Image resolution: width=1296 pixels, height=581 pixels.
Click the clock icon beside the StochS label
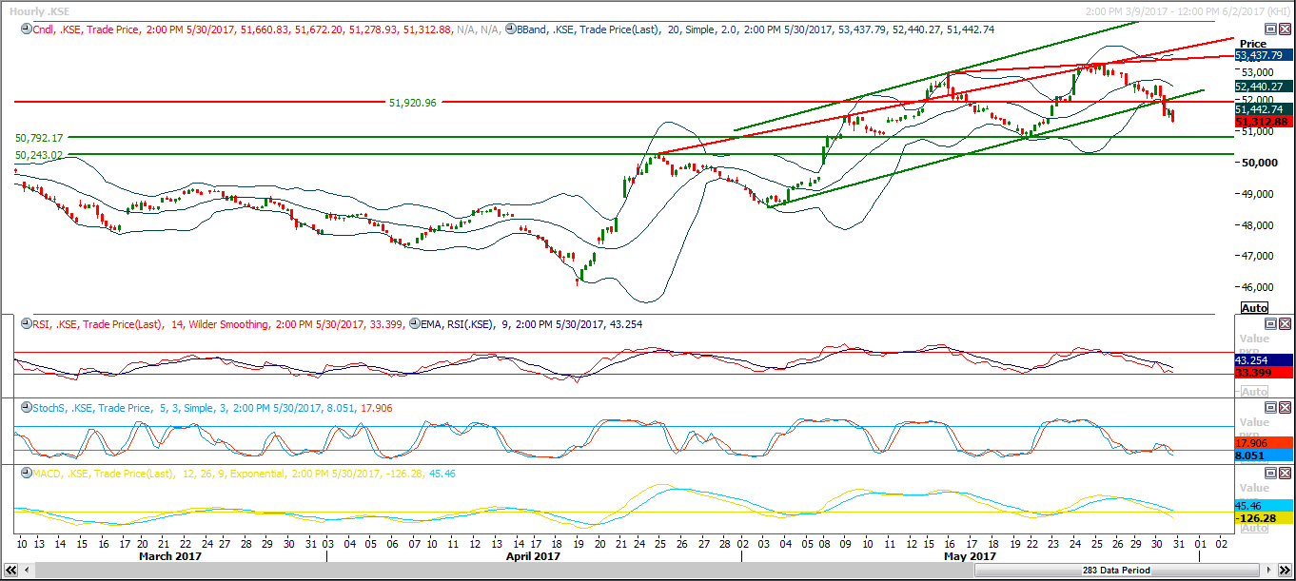(x=24, y=408)
